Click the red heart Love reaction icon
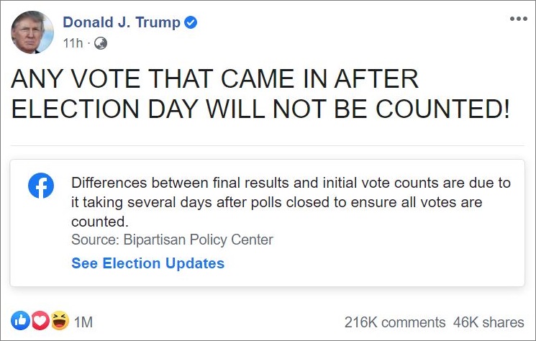The height and width of the screenshot is (341, 536). point(40,321)
